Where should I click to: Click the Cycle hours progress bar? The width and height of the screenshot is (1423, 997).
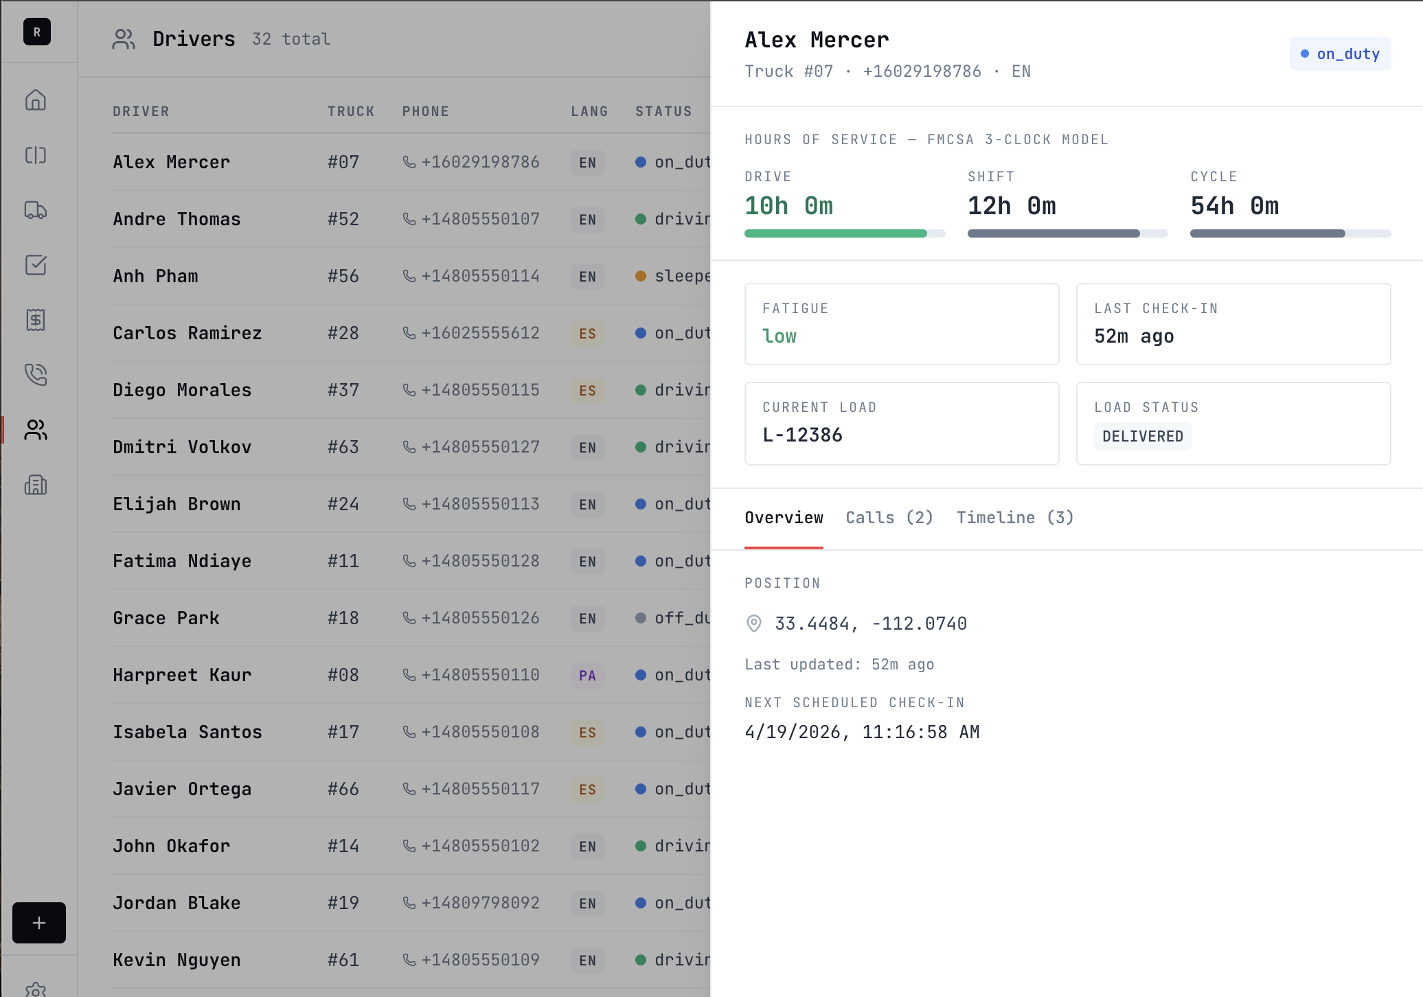click(1290, 233)
